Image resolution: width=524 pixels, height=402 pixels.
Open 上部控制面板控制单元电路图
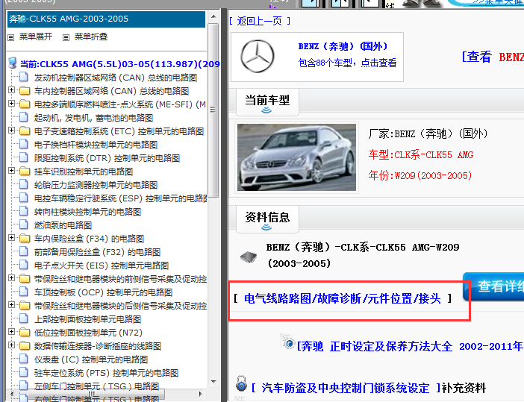pyautogui.click(x=87, y=319)
